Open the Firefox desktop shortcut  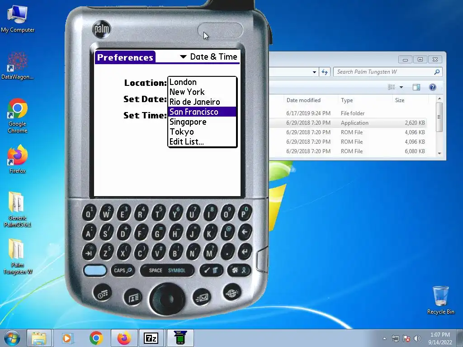point(18,159)
